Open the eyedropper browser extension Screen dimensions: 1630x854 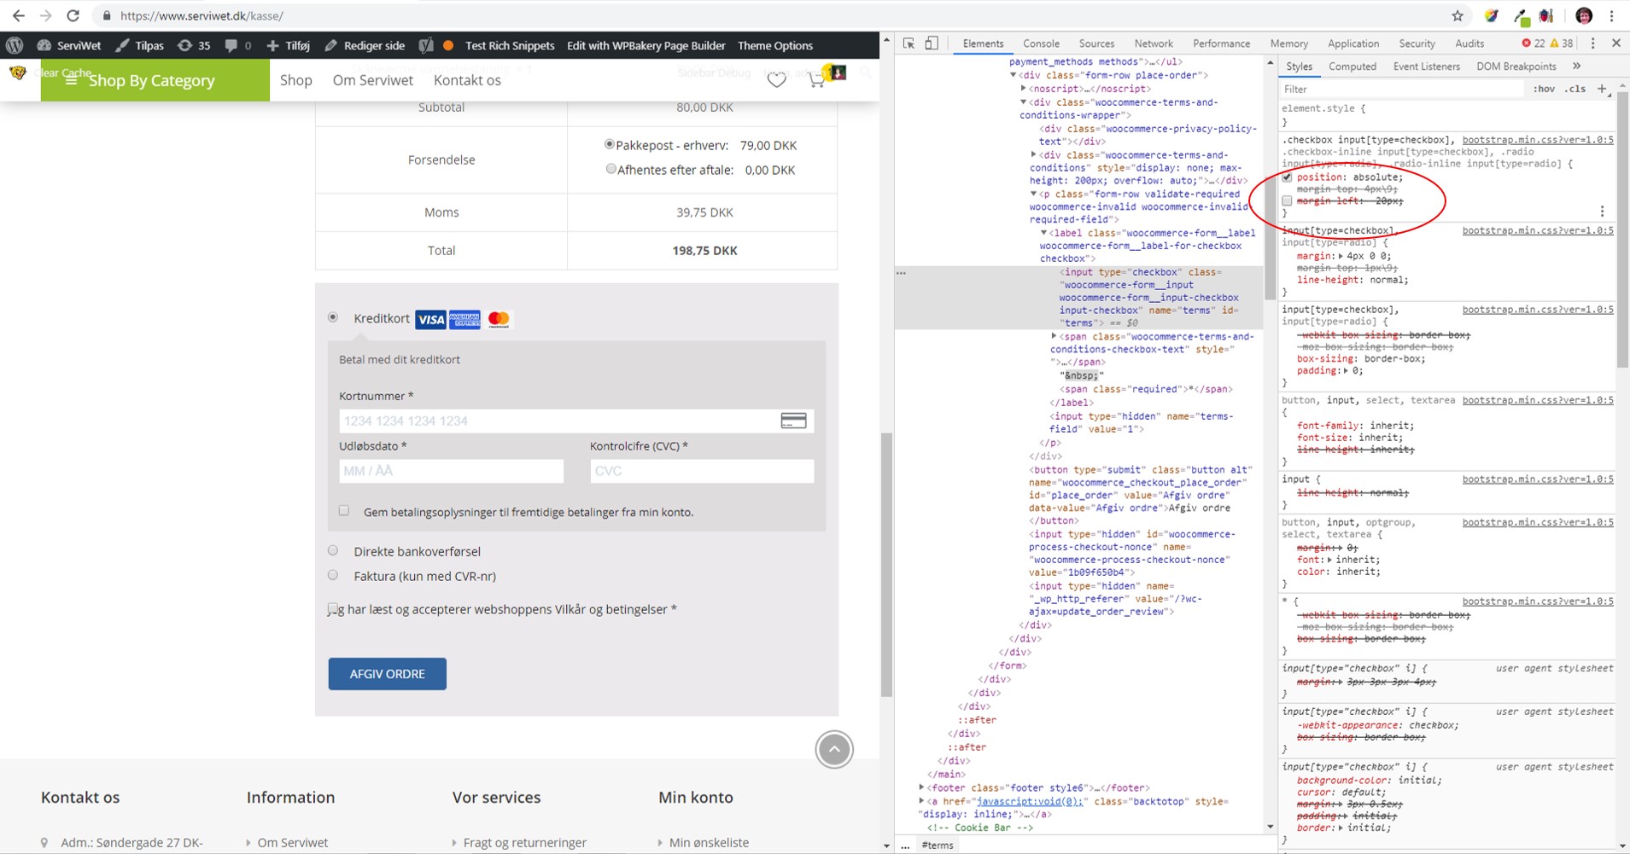(x=1521, y=15)
